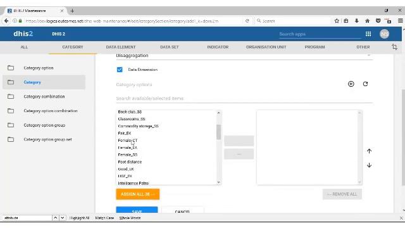405x228 pixels.
Task: Click the lower remove-selected arrow button
Action: click(239, 155)
